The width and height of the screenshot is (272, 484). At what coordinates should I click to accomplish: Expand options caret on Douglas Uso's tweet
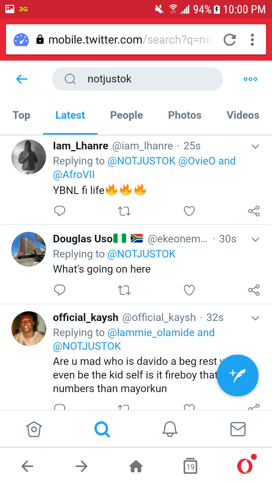255,239
